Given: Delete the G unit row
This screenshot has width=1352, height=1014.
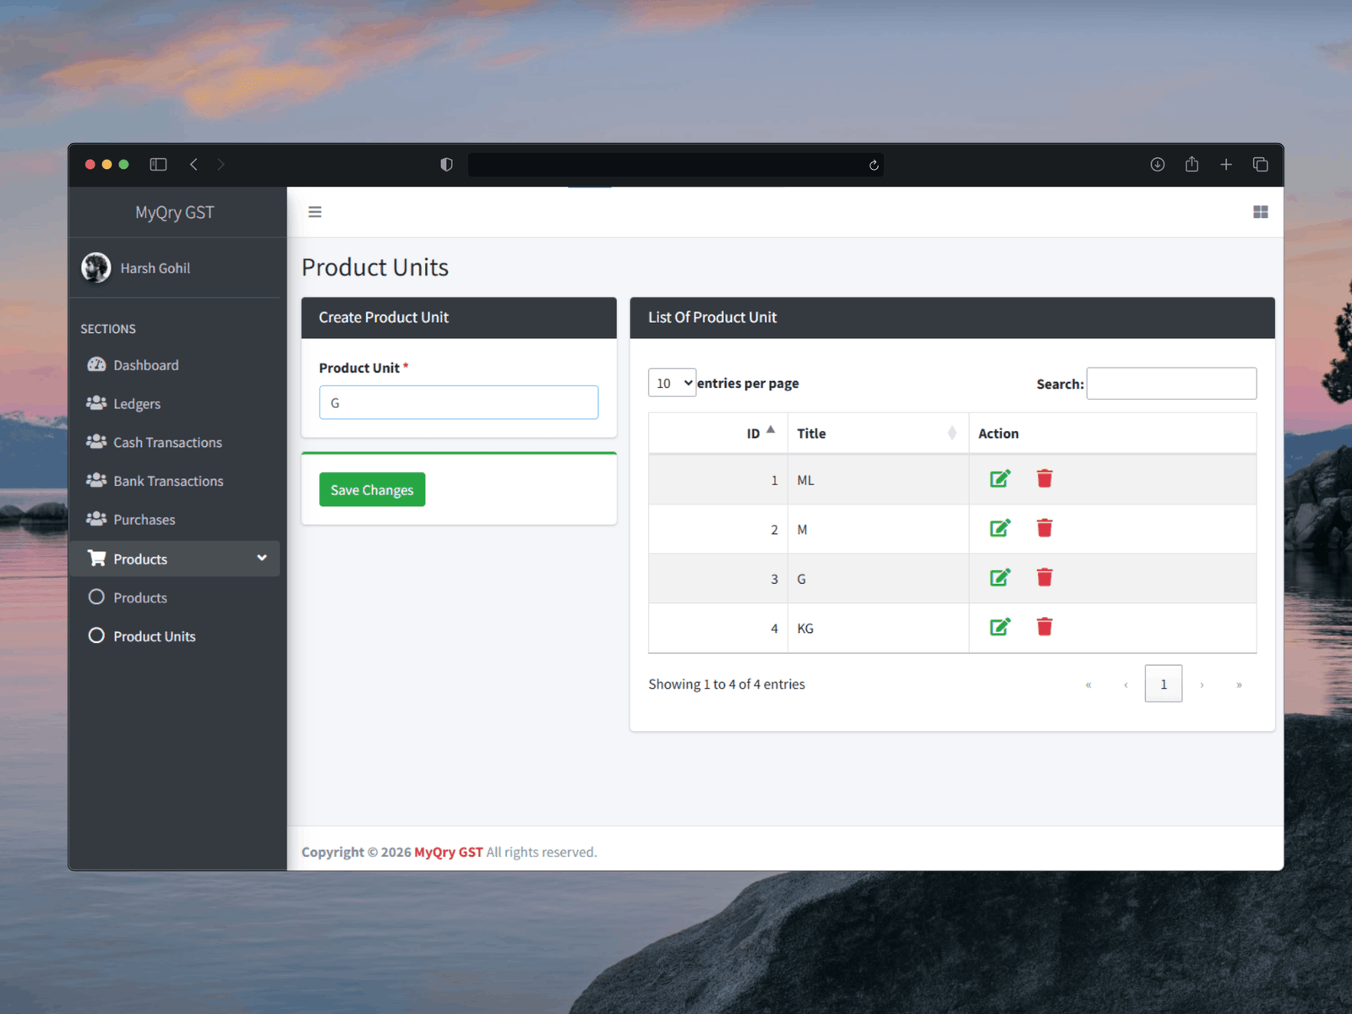Looking at the screenshot, I should point(1044,578).
